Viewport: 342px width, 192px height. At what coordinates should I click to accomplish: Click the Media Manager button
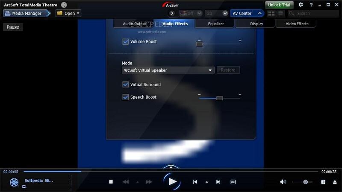(x=27, y=13)
